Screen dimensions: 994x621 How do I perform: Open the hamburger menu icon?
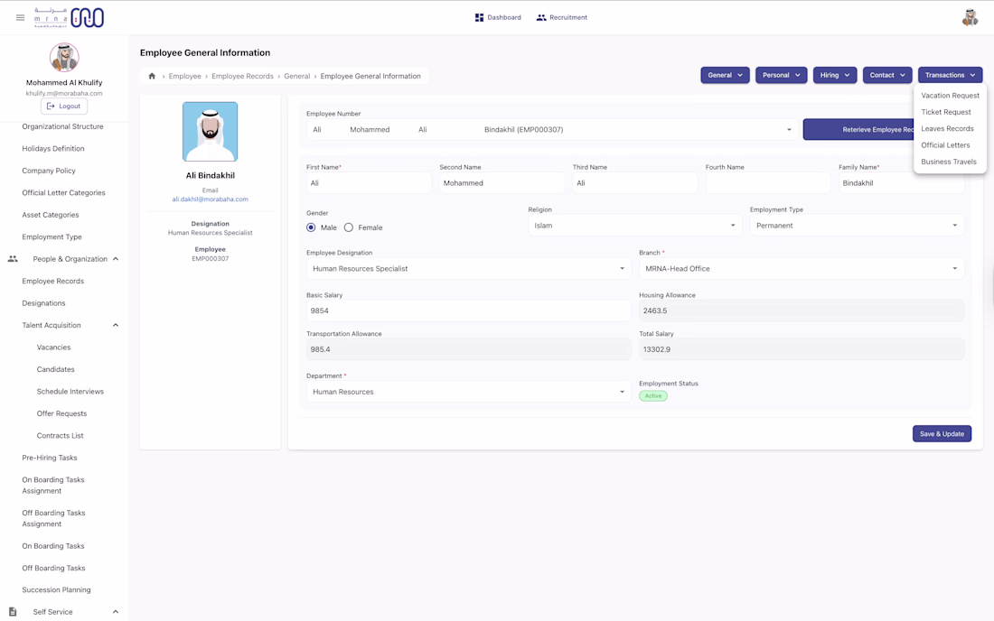click(x=20, y=18)
